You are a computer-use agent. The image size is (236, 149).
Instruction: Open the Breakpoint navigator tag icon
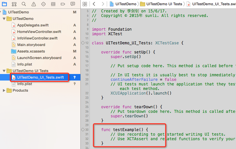63,4
